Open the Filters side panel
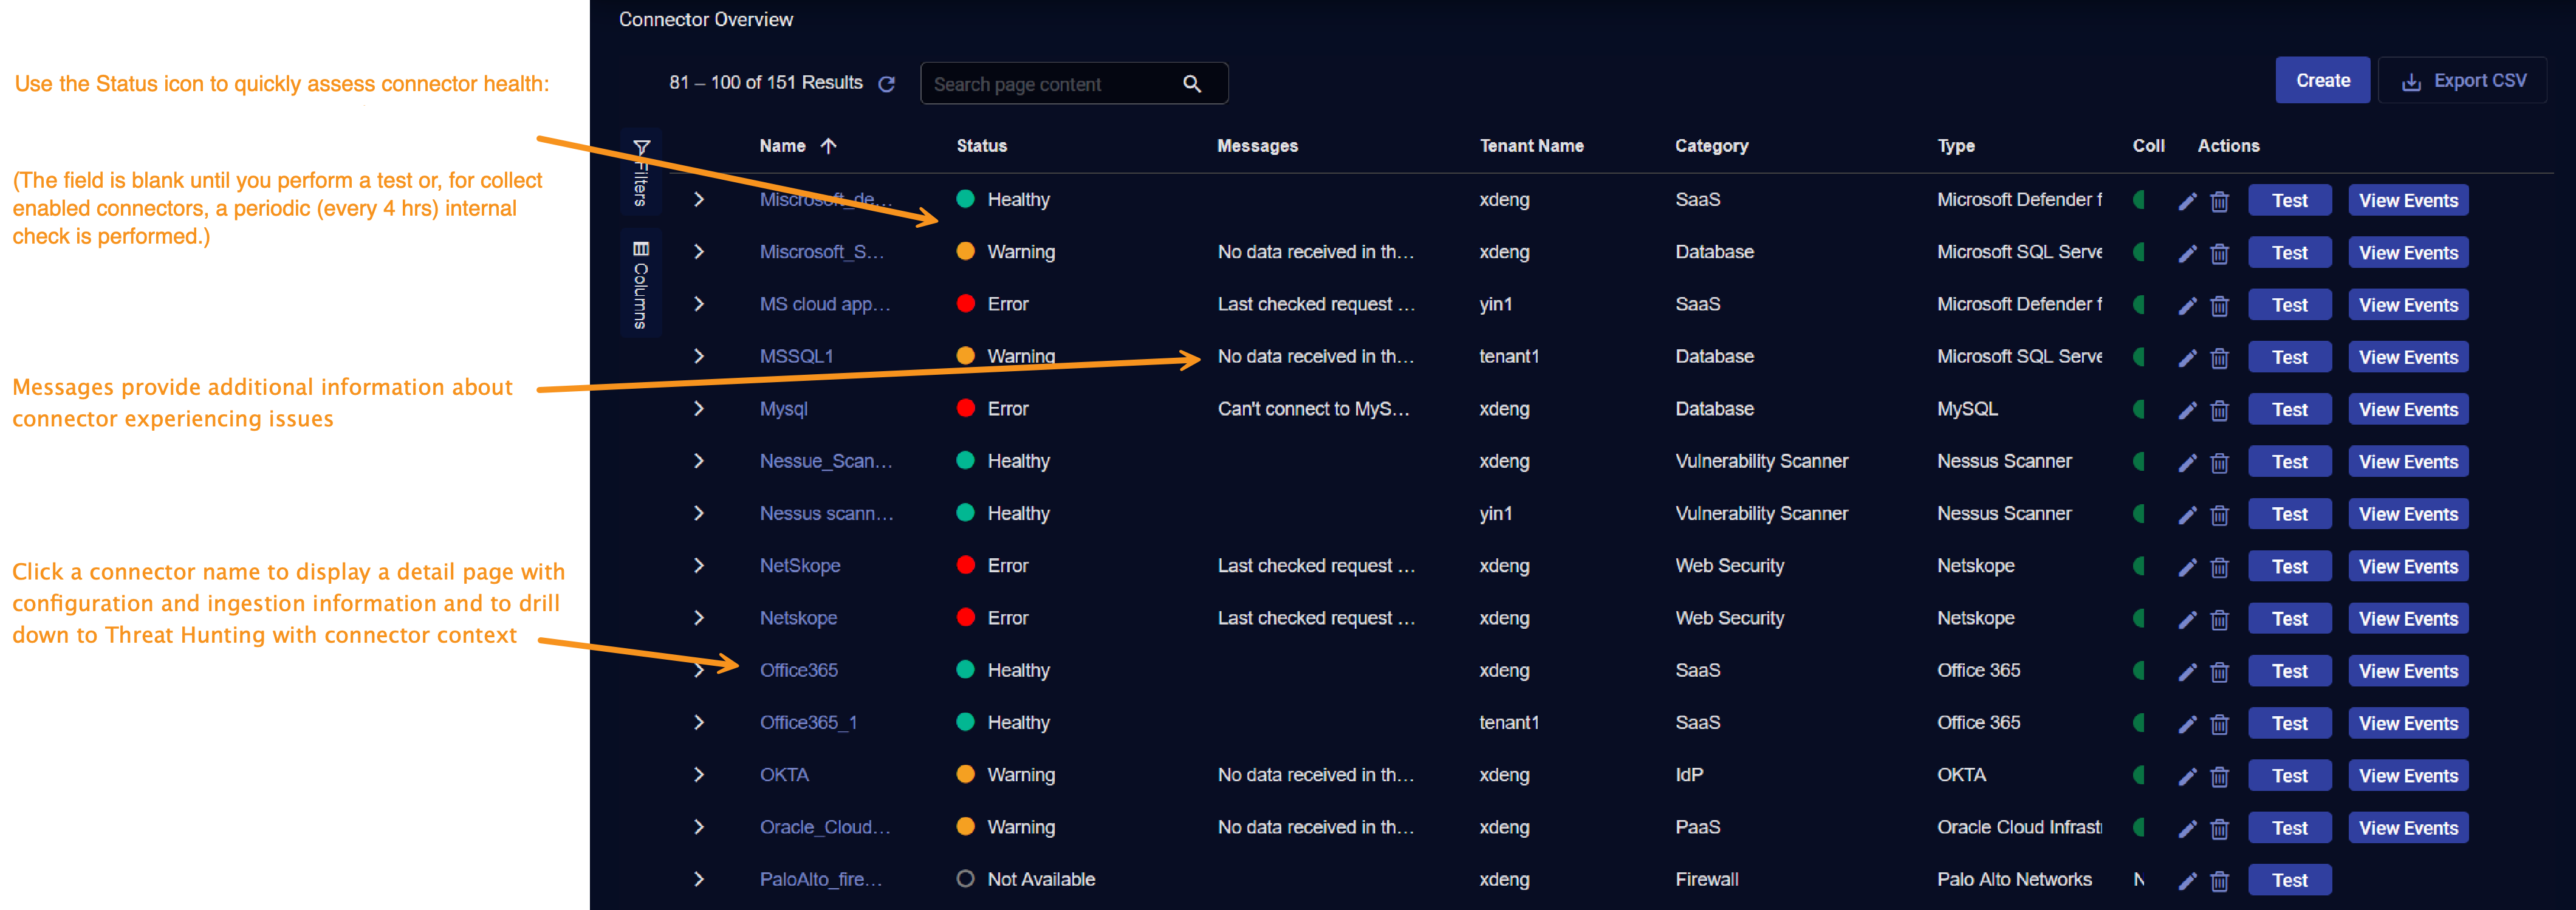The width and height of the screenshot is (2576, 910). click(x=641, y=172)
